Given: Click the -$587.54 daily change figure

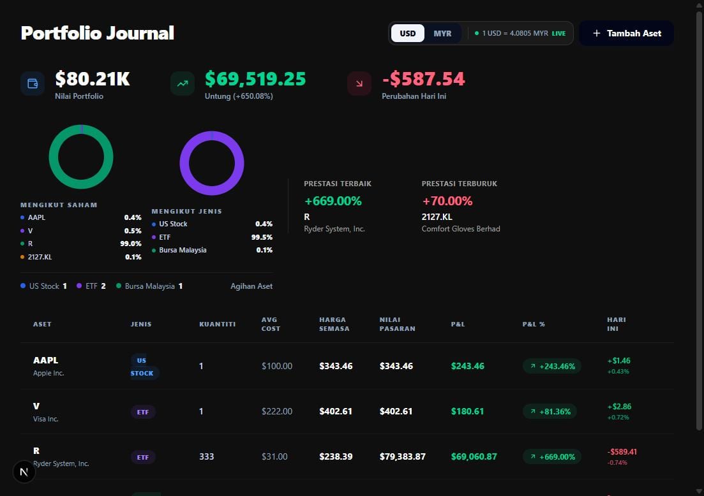Looking at the screenshot, I should tap(423, 79).
